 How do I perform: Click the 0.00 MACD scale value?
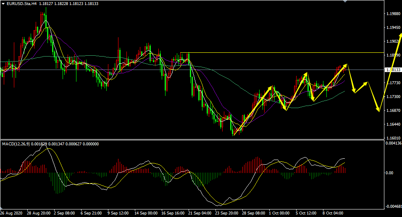coord(389,173)
